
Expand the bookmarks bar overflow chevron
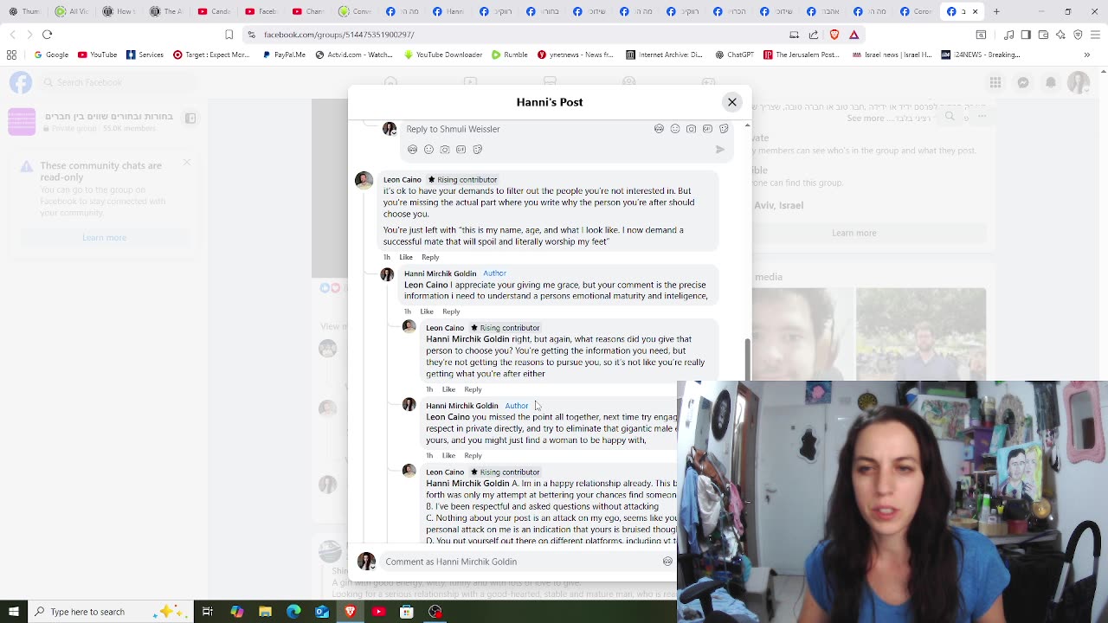coord(1087,55)
